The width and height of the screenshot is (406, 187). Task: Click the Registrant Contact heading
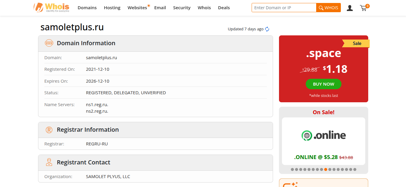coord(84,162)
